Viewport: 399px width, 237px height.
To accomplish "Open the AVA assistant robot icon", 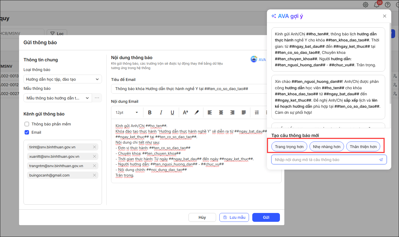I will (254, 59).
